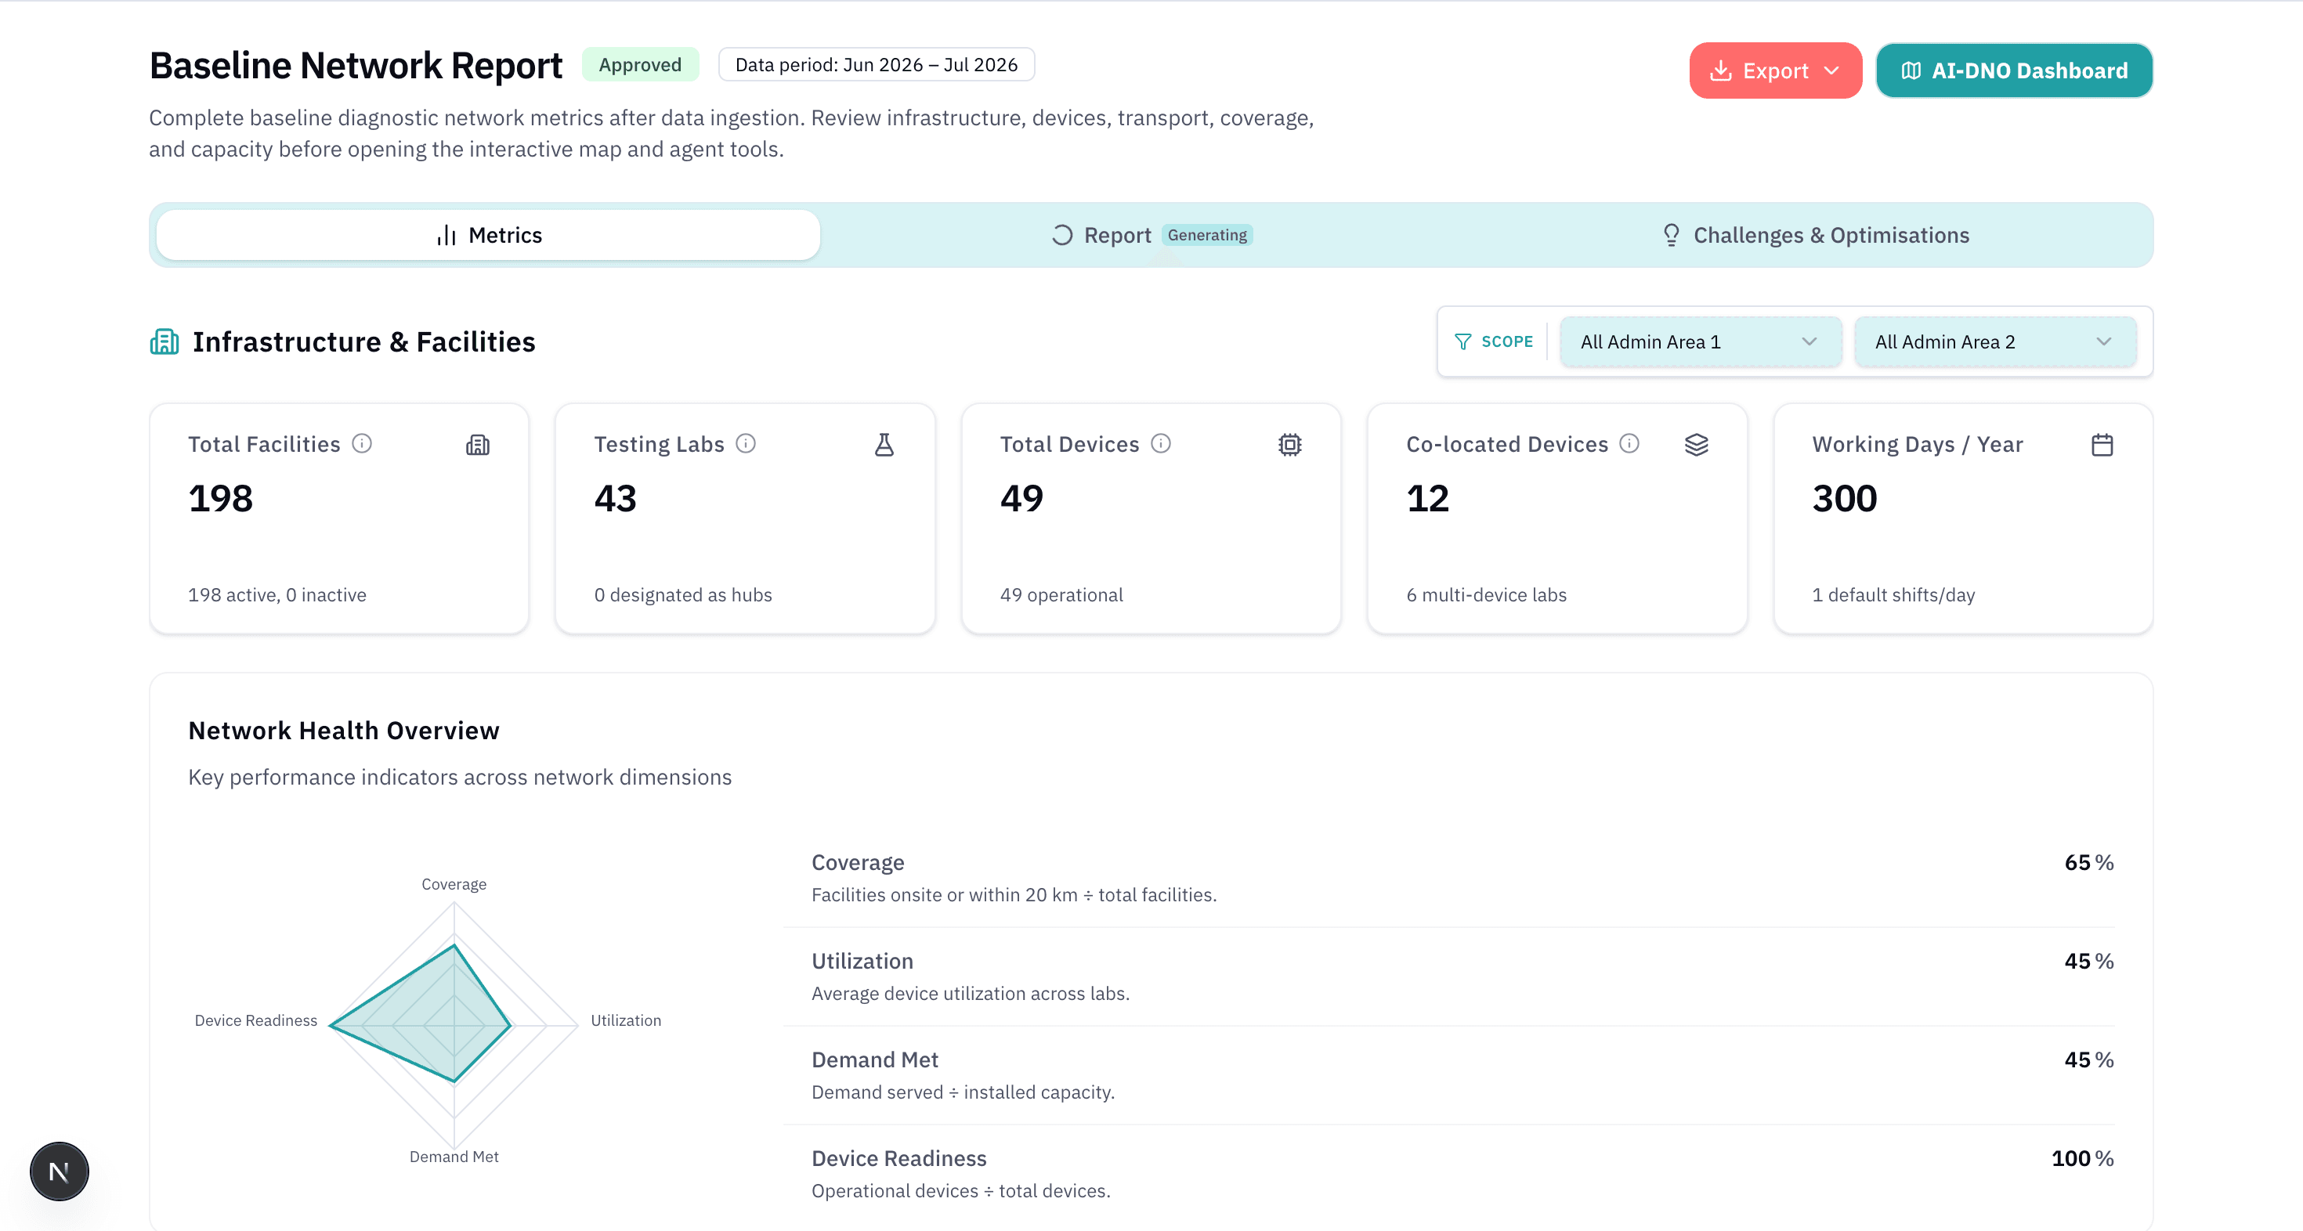Click the '49 operational' text
Image resolution: width=2303 pixels, height=1231 pixels.
point(1061,594)
